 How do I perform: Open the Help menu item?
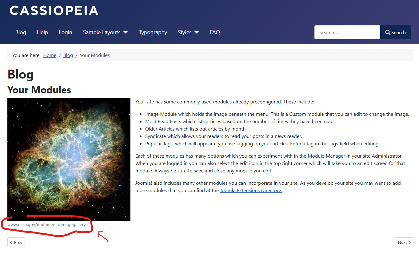42,32
